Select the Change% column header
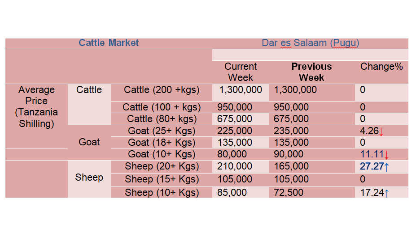Screen dimensions: 416x233 pos(381,66)
